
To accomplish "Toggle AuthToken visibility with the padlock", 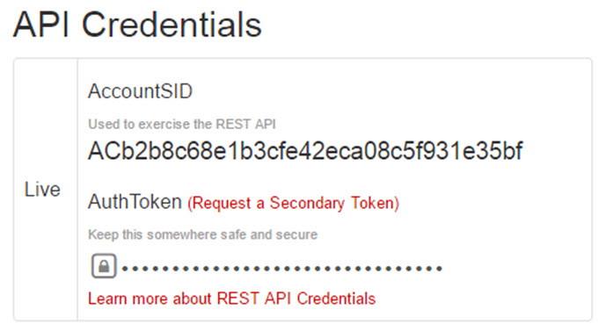I will click(104, 266).
